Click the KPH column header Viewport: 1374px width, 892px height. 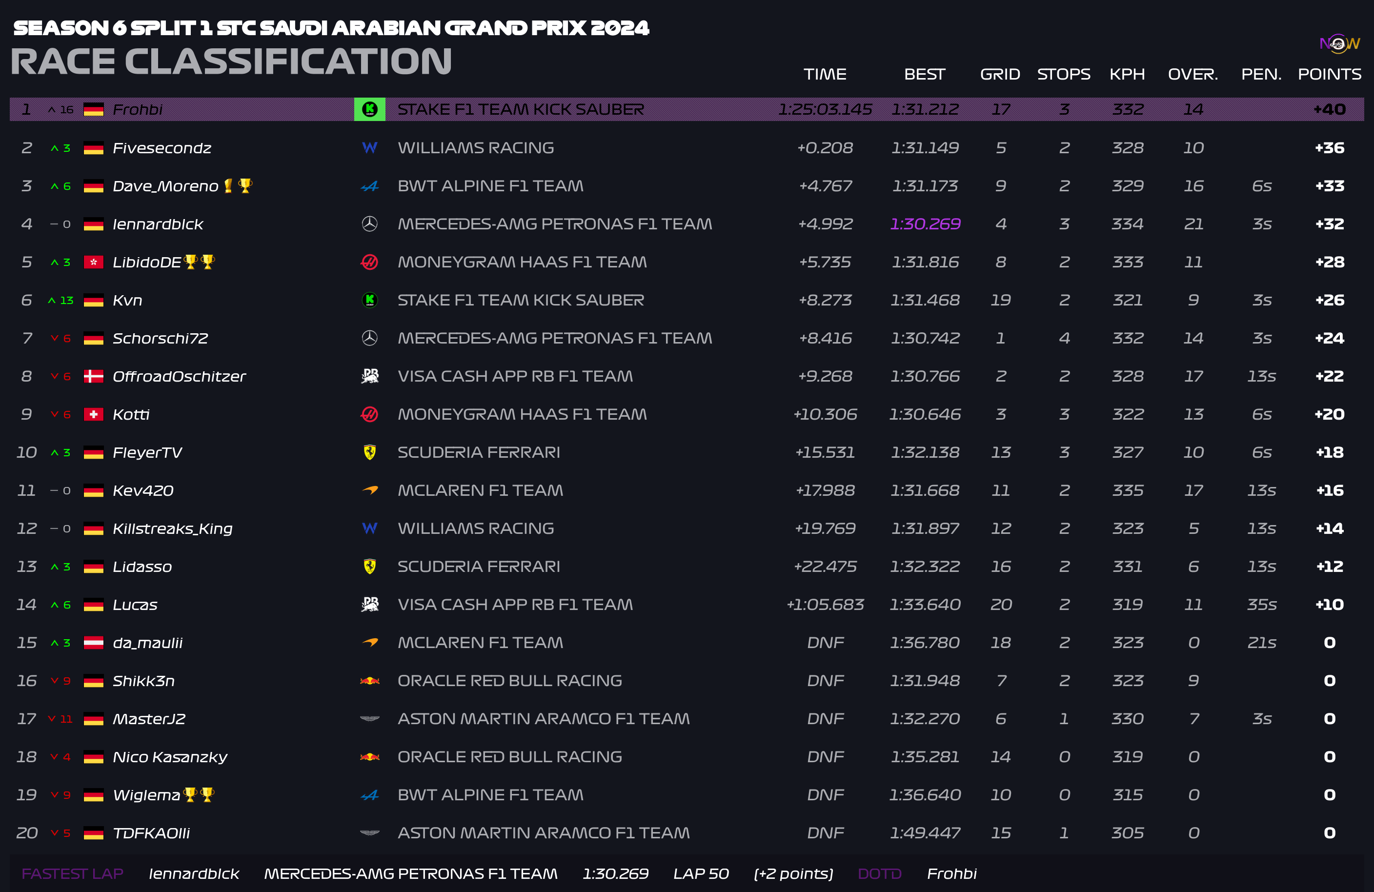click(1127, 75)
